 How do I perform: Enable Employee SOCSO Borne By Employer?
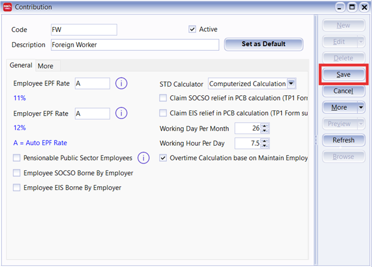click(x=17, y=173)
